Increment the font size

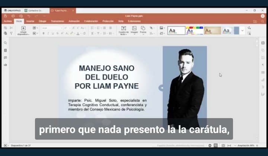(x=73, y=28)
